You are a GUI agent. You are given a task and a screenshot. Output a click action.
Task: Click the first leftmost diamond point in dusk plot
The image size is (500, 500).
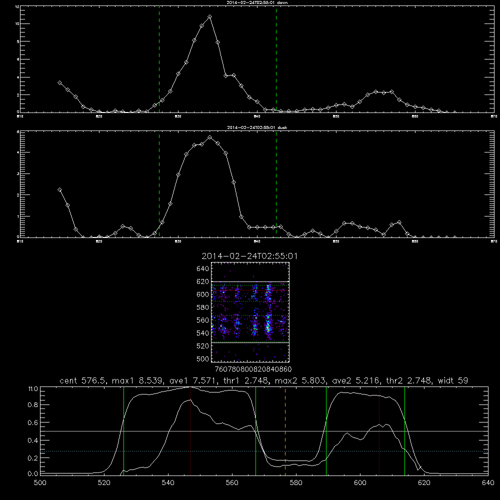pyautogui.click(x=59, y=189)
